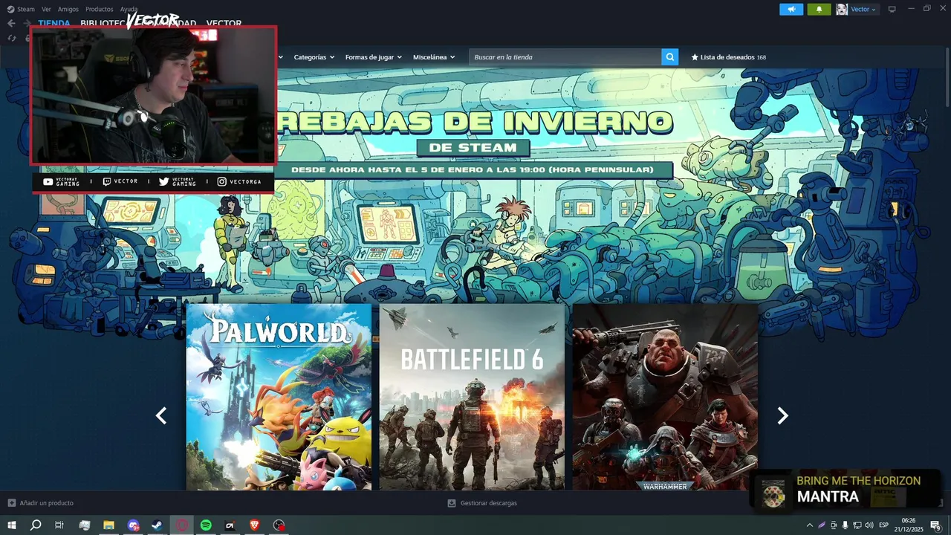
Task: Click Añadir un producto
Action: (x=41, y=503)
